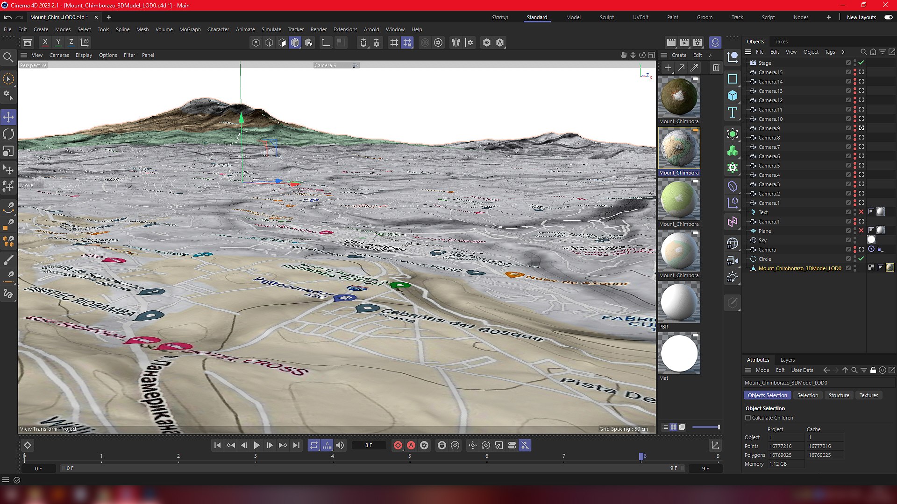This screenshot has width=897, height=504.
Task: Toggle Z axis lock
Action: (x=71, y=42)
